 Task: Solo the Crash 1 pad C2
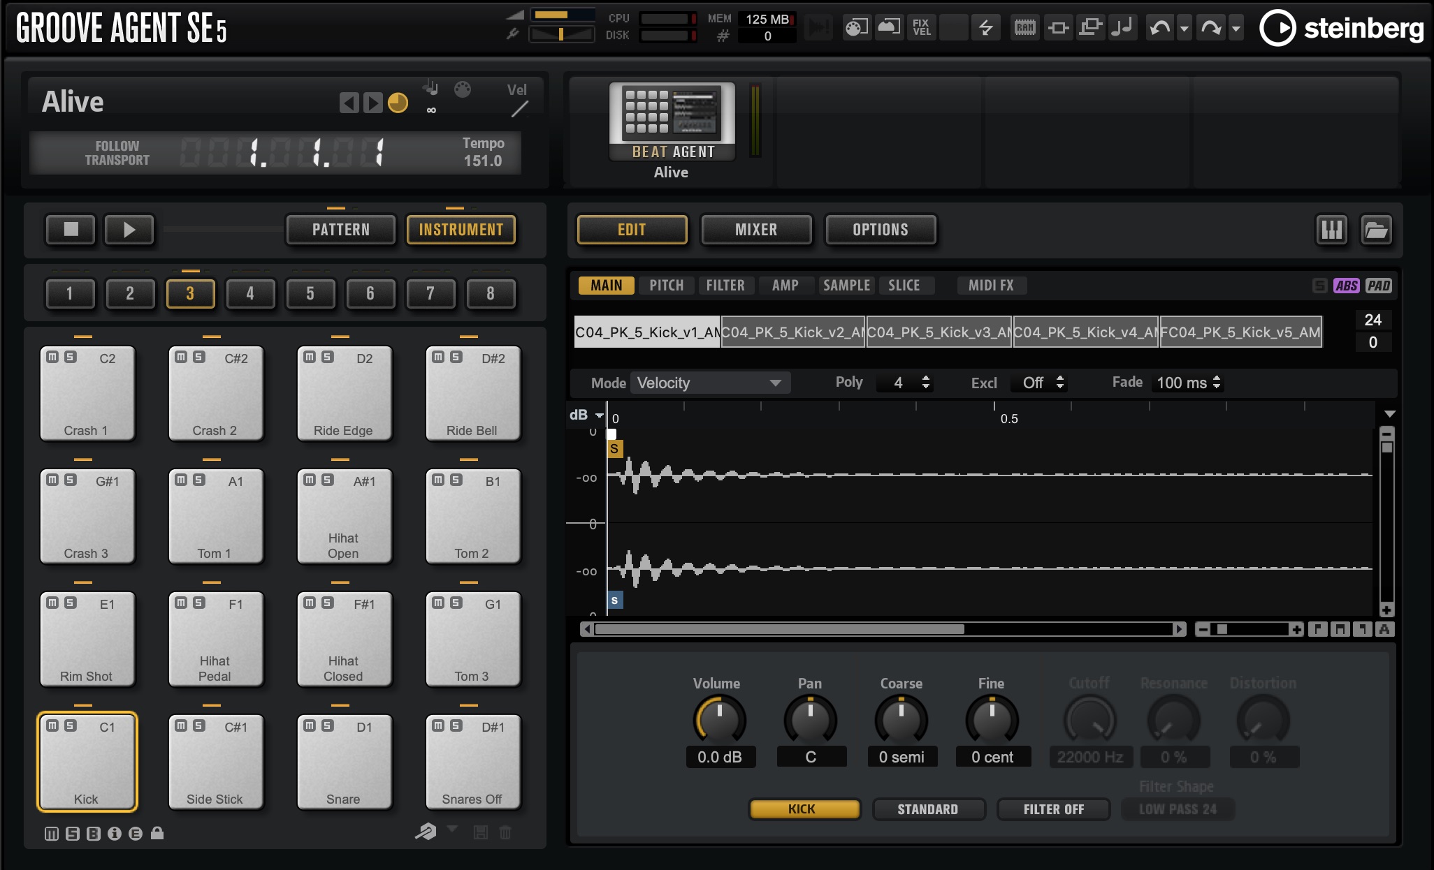point(71,357)
